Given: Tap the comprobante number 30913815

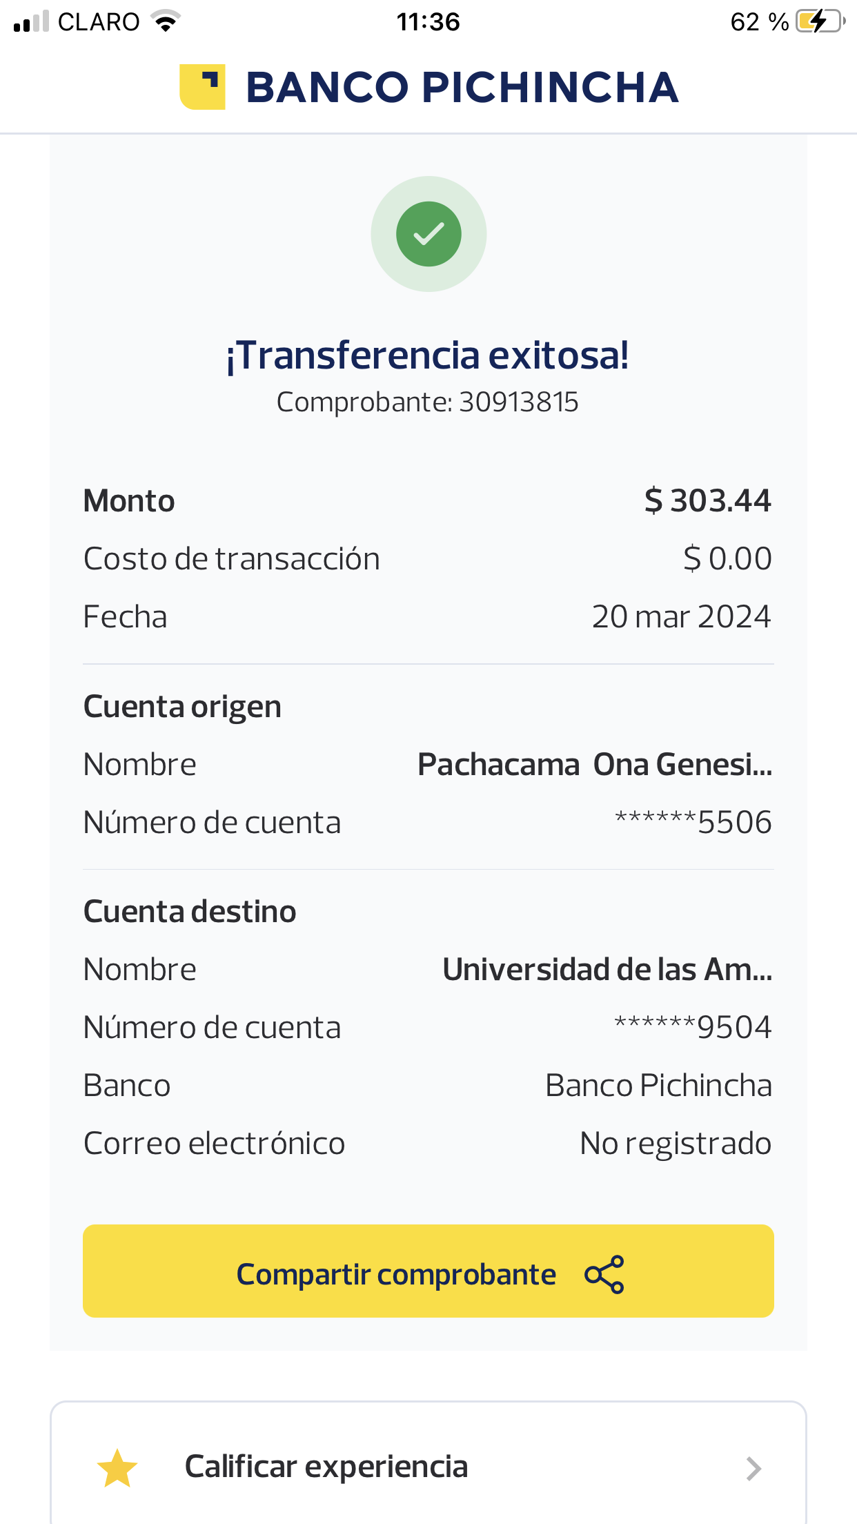Looking at the screenshot, I should click(x=518, y=402).
